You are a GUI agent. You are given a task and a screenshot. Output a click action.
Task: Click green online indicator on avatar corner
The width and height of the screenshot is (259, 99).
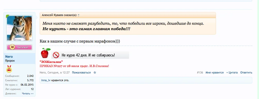click(x=8, y=16)
